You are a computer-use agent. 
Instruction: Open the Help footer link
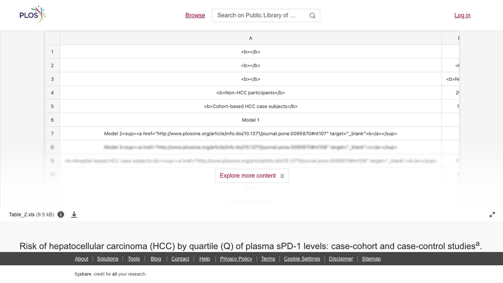click(205, 259)
